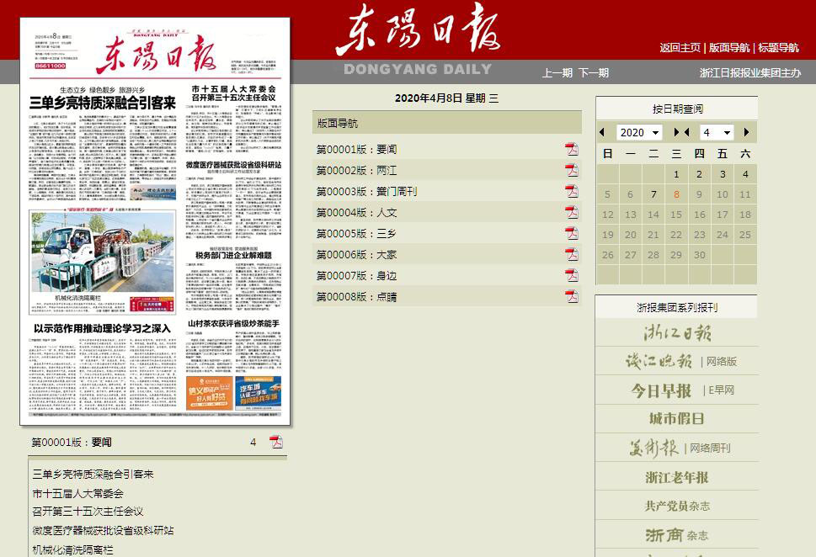Viewport: 816px width, 557px height.
Task: Go to previous year using left arrow
Action: click(x=602, y=133)
